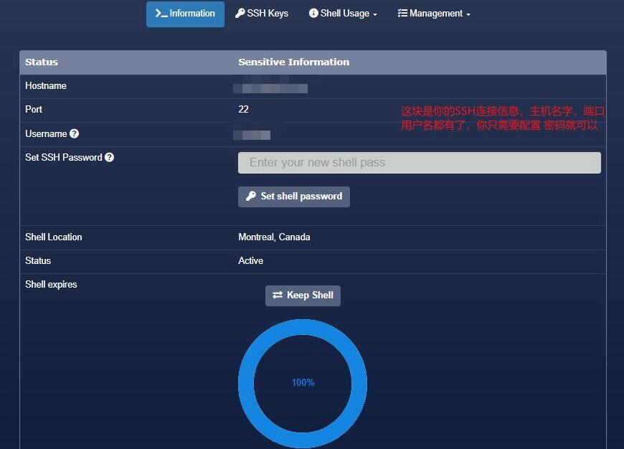Image resolution: width=624 pixels, height=449 pixels.
Task: Click the checklist icon before Management
Action: click(x=402, y=14)
